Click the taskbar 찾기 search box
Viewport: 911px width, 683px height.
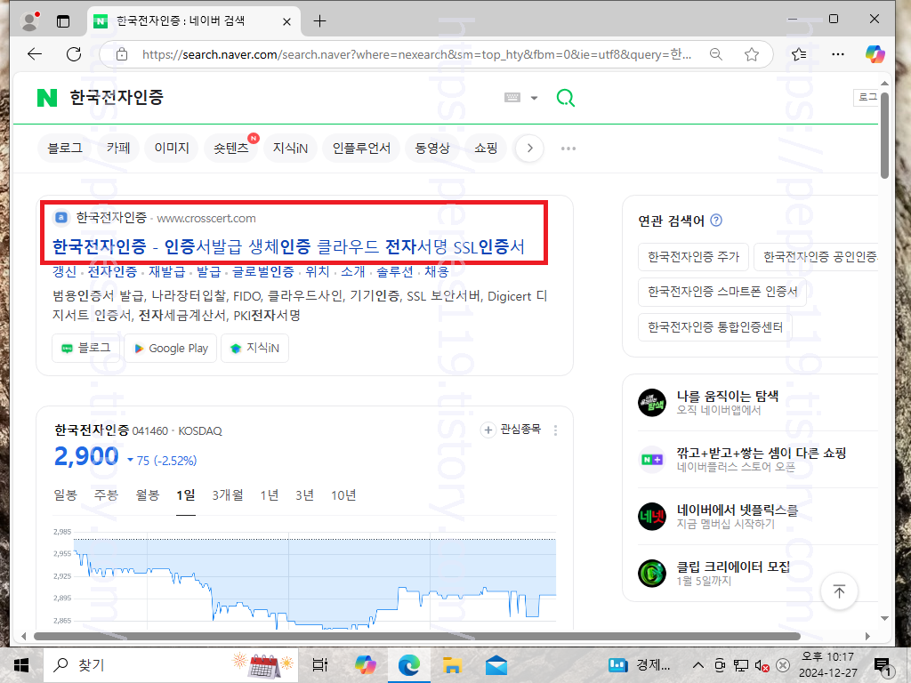click(171, 665)
